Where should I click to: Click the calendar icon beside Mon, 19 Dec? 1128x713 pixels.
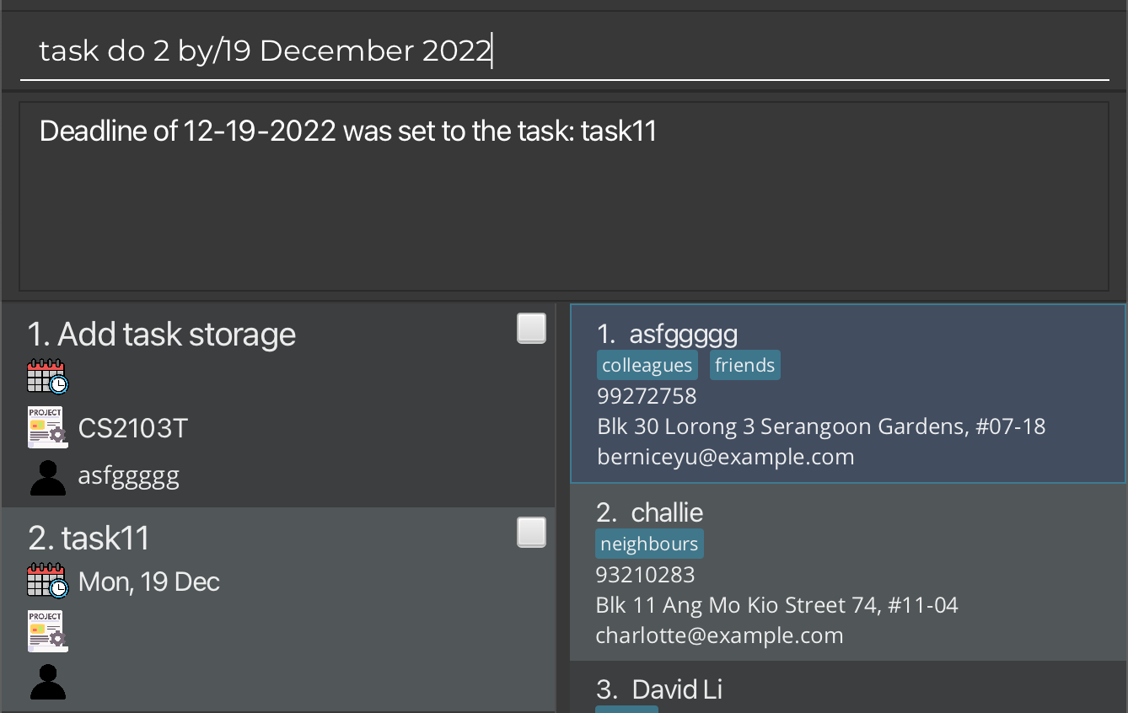48,581
